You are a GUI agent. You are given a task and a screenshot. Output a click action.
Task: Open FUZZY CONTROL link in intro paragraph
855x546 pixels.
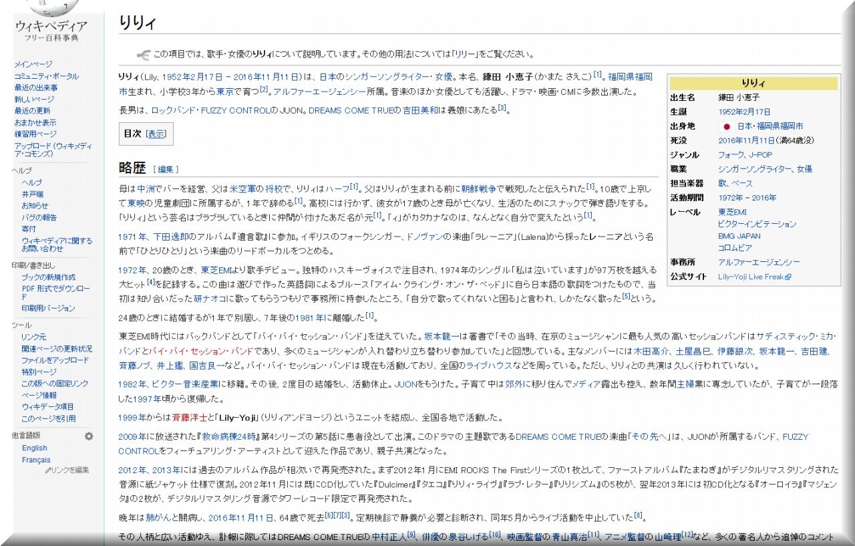coord(236,110)
